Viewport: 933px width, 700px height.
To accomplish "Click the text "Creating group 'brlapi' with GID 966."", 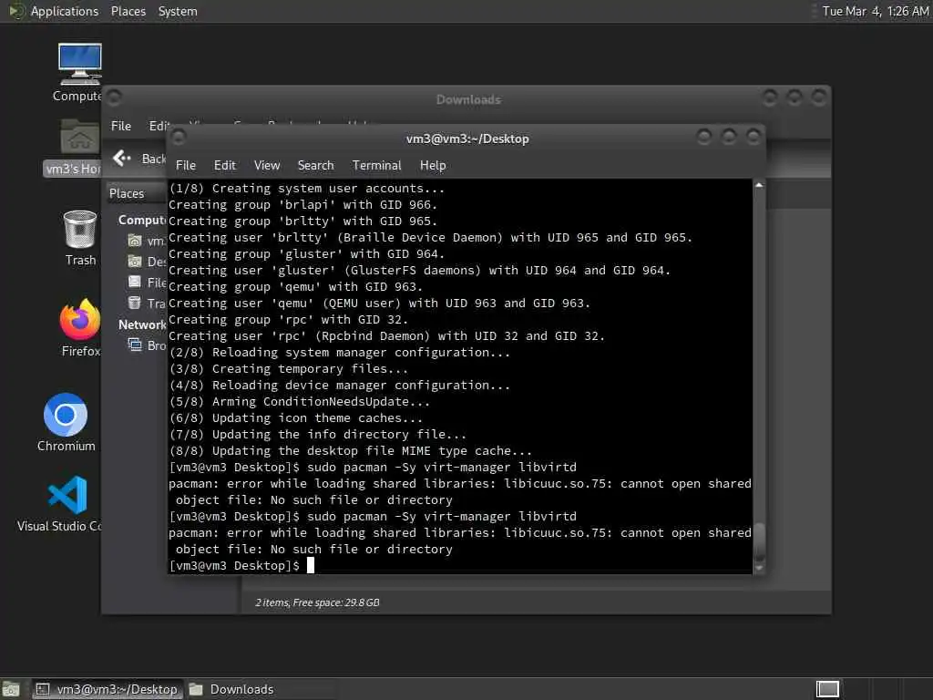I will click(x=302, y=204).
